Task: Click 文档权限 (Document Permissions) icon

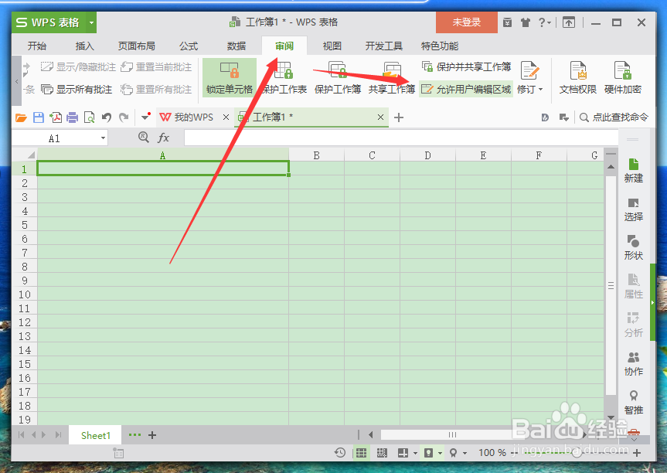Action: tap(577, 77)
